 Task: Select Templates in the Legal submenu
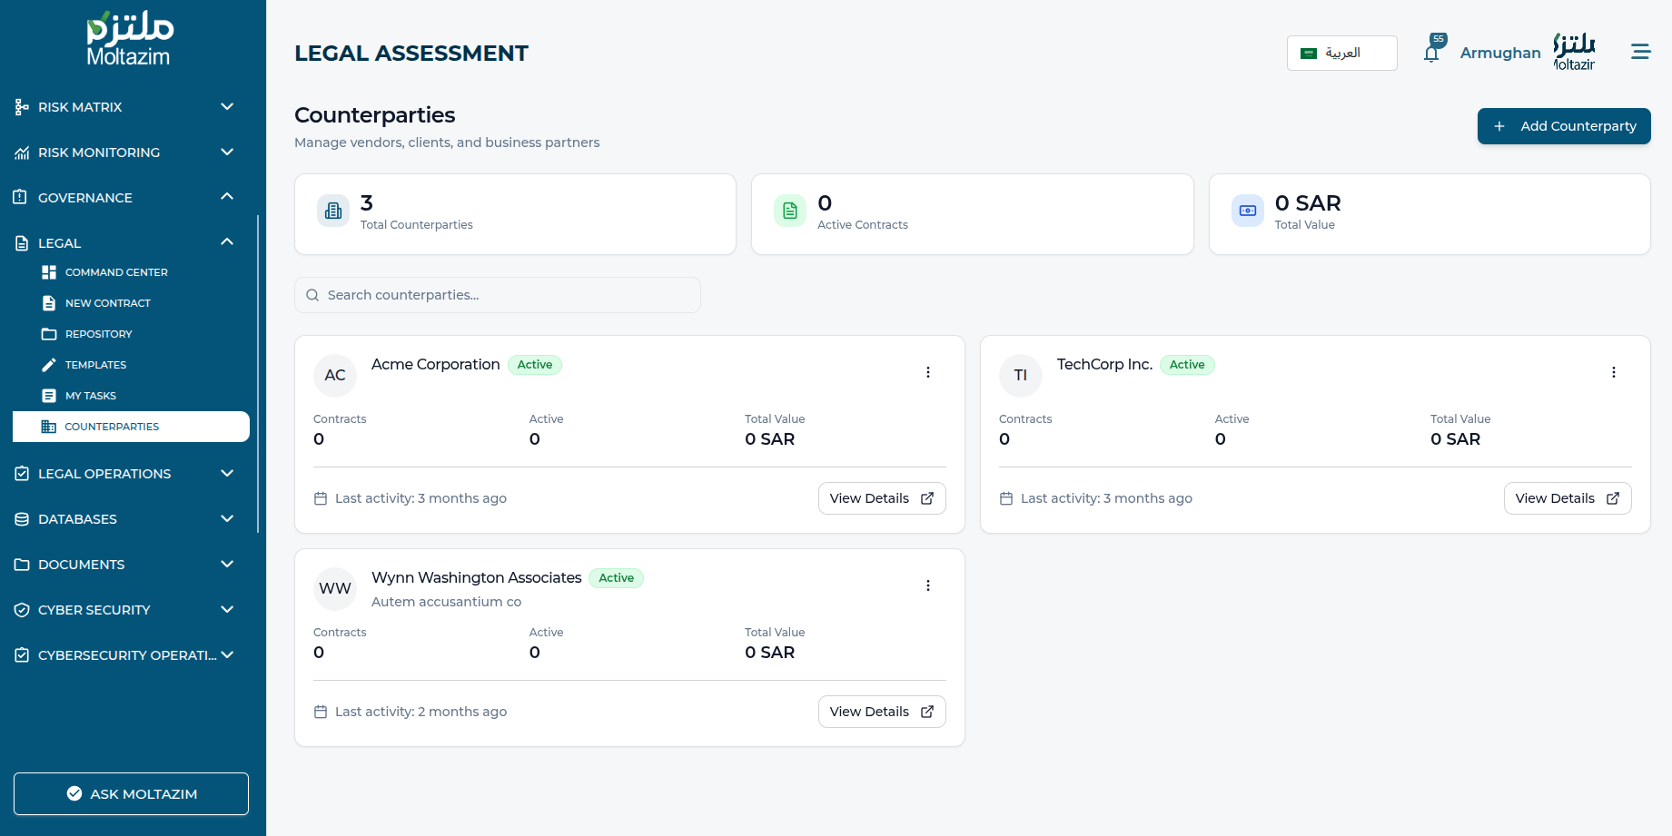95,365
